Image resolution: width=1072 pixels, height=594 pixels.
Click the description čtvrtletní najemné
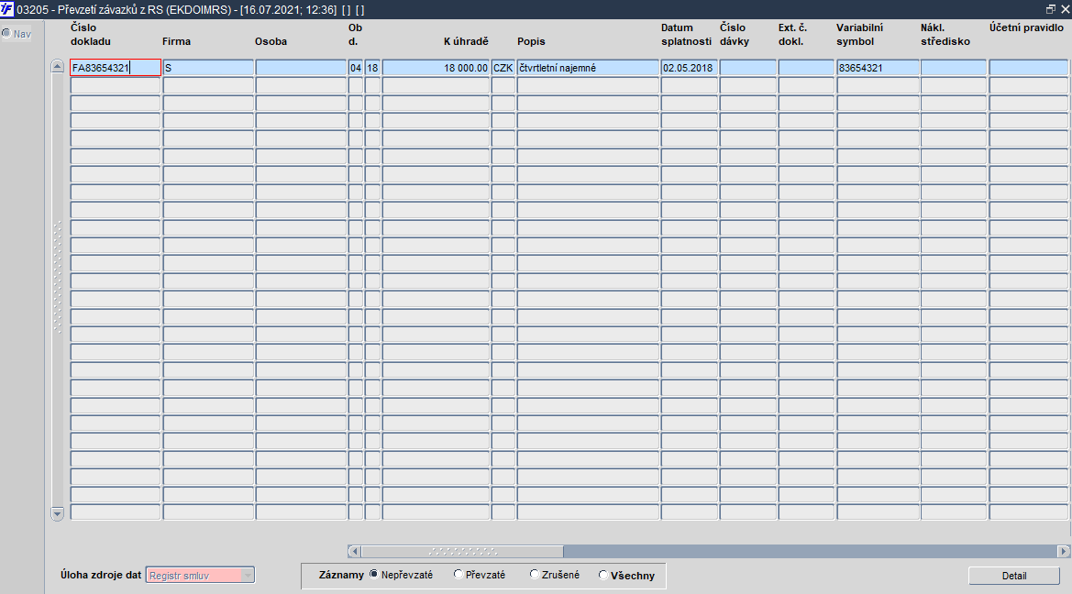[588, 68]
